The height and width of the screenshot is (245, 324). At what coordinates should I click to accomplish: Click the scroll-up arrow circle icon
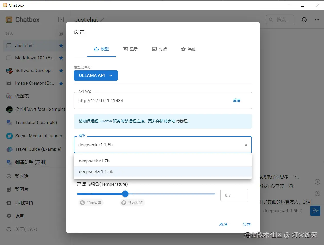tap(318, 182)
